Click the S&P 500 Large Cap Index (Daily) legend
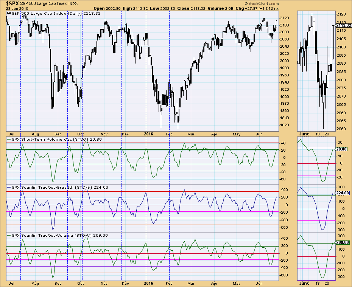Image resolution: width=352 pixels, height=287 pixels. tap(54, 14)
